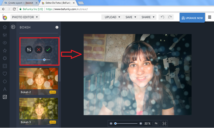Viewport: 214px width, 128px height.
Task: Redo the last edit
Action: tap(170, 17)
